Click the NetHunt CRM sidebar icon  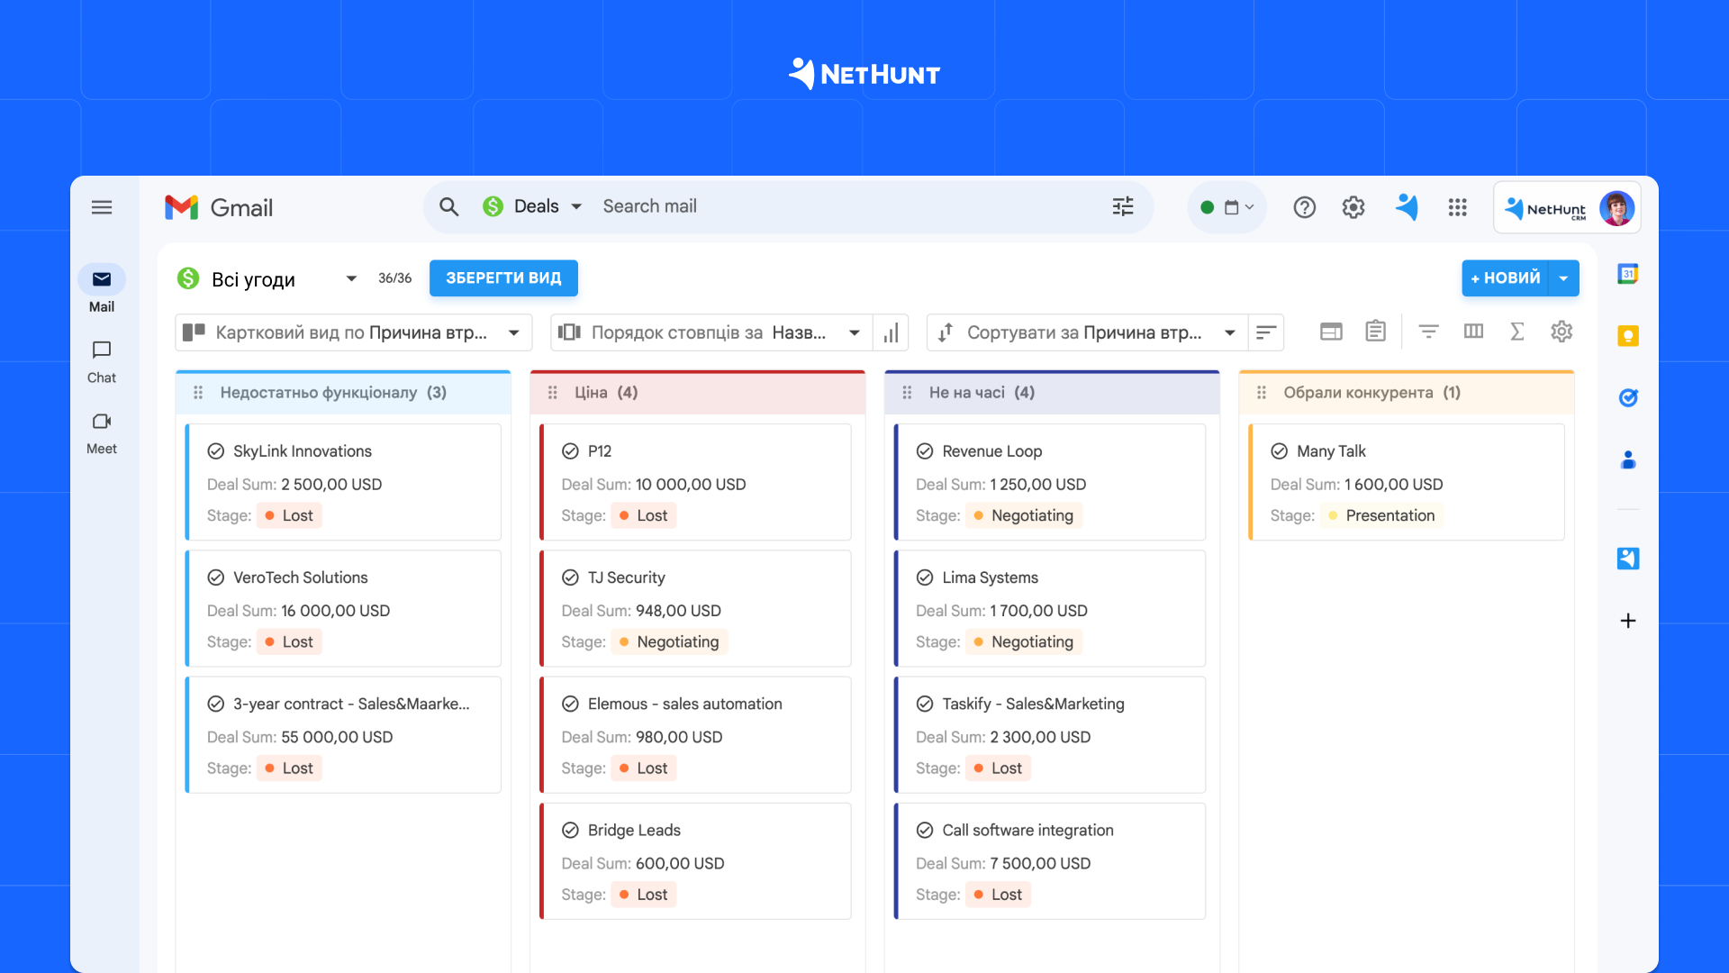click(1627, 557)
